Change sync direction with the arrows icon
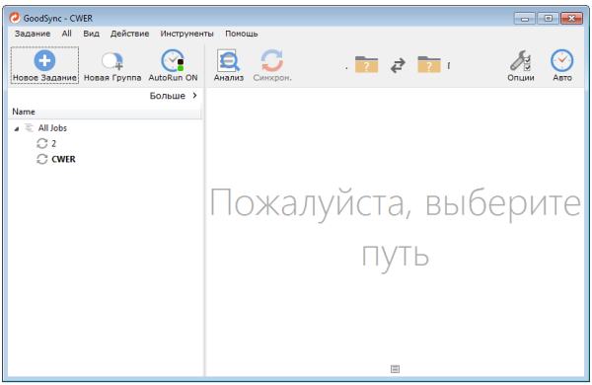Image resolution: width=592 pixels, height=385 pixels. [x=398, y=65]
